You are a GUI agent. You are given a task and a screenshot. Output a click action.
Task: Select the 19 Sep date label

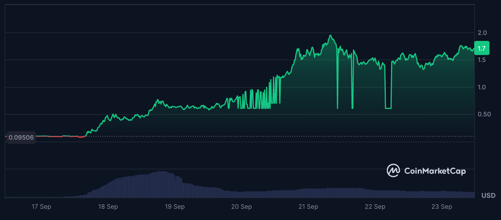point(175,206)
